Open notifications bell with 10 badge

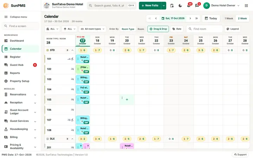point(189,6)
